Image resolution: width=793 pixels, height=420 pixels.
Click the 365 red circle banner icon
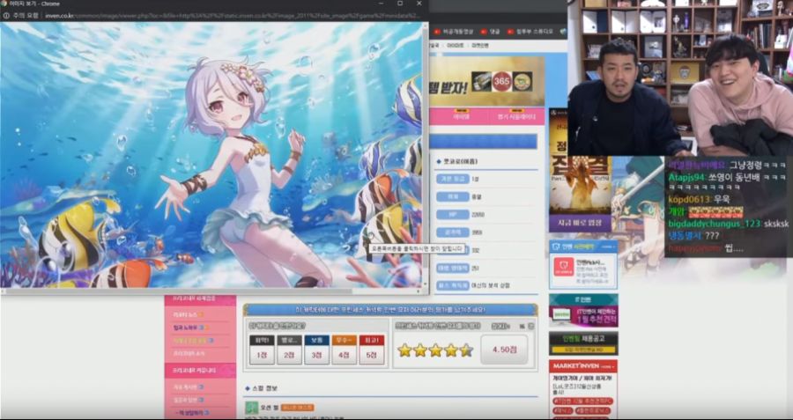[501, 82]
